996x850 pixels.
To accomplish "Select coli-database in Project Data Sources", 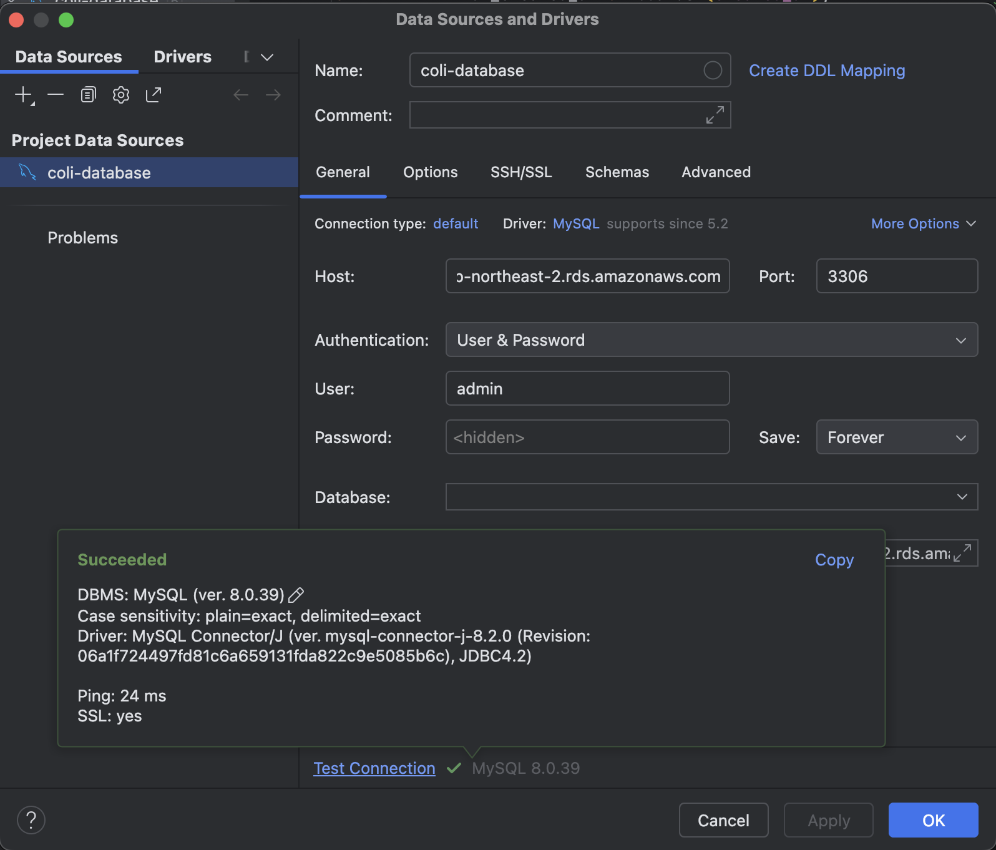I will pos(149,172).
